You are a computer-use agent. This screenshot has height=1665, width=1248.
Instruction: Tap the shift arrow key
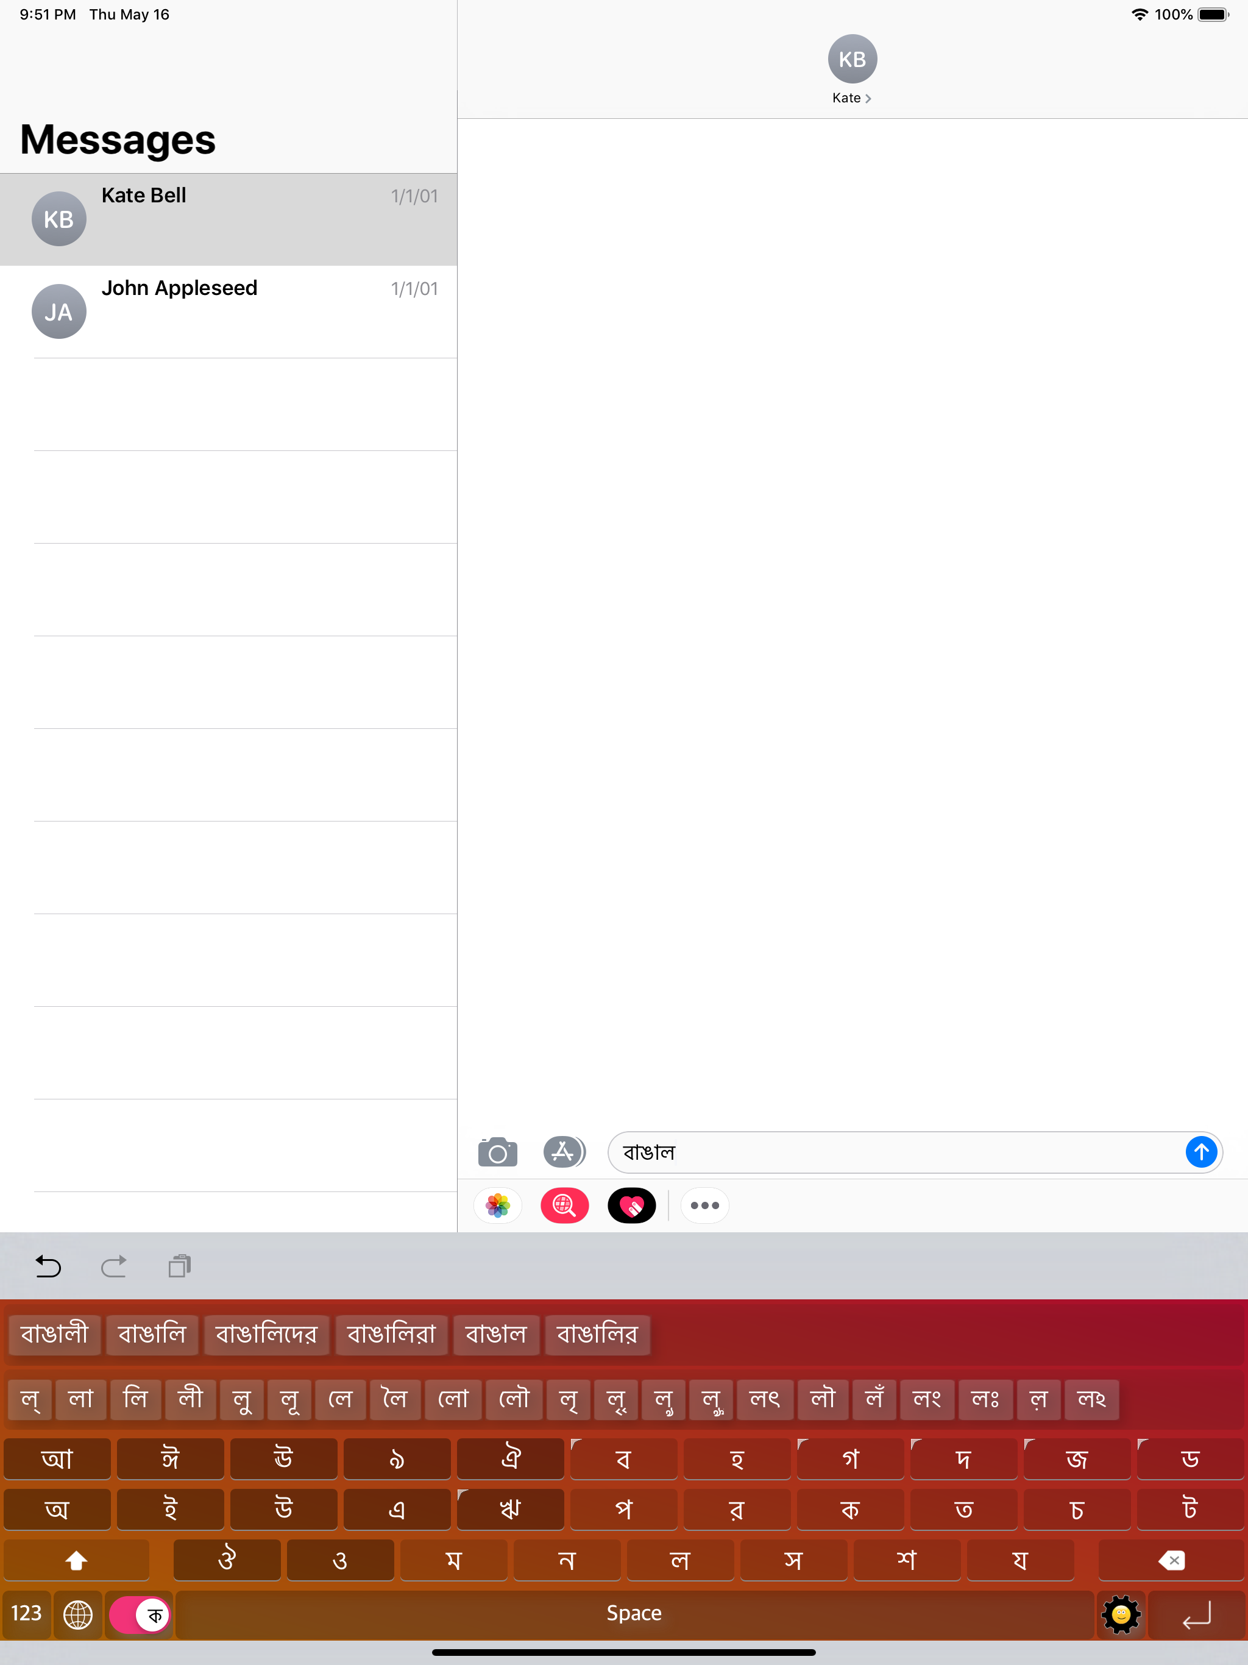click(76, 1560)
